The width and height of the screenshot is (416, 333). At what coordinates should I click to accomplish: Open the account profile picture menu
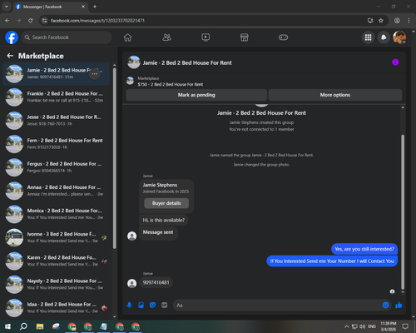[x=399, y=37]
